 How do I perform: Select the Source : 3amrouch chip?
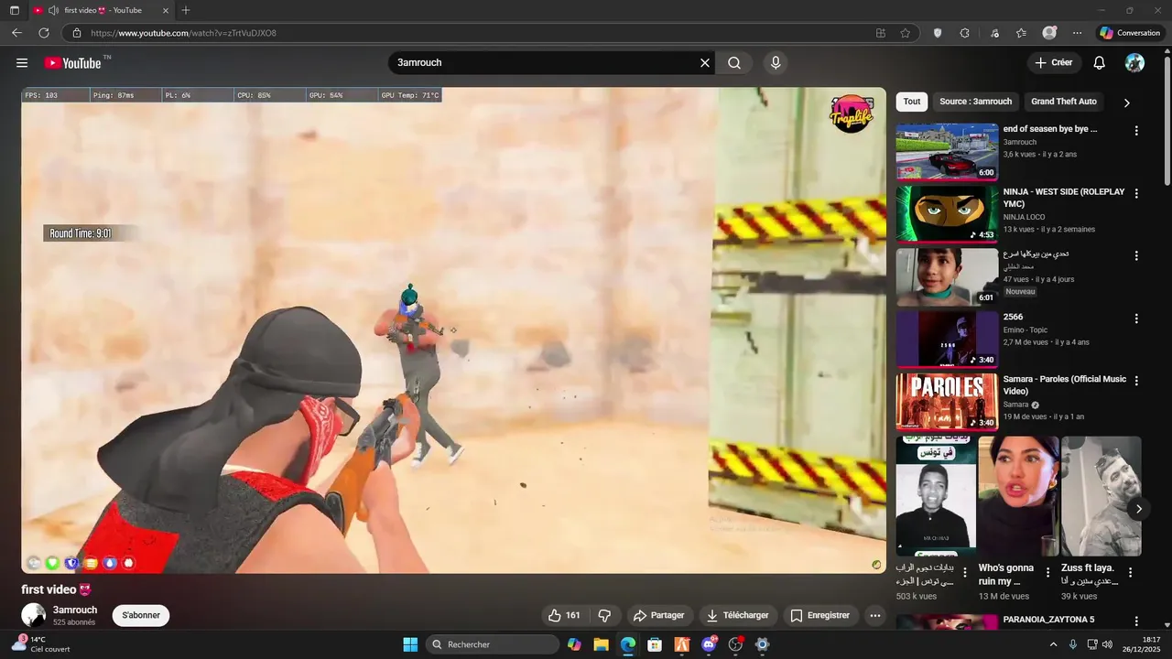[x=975, y=102]
